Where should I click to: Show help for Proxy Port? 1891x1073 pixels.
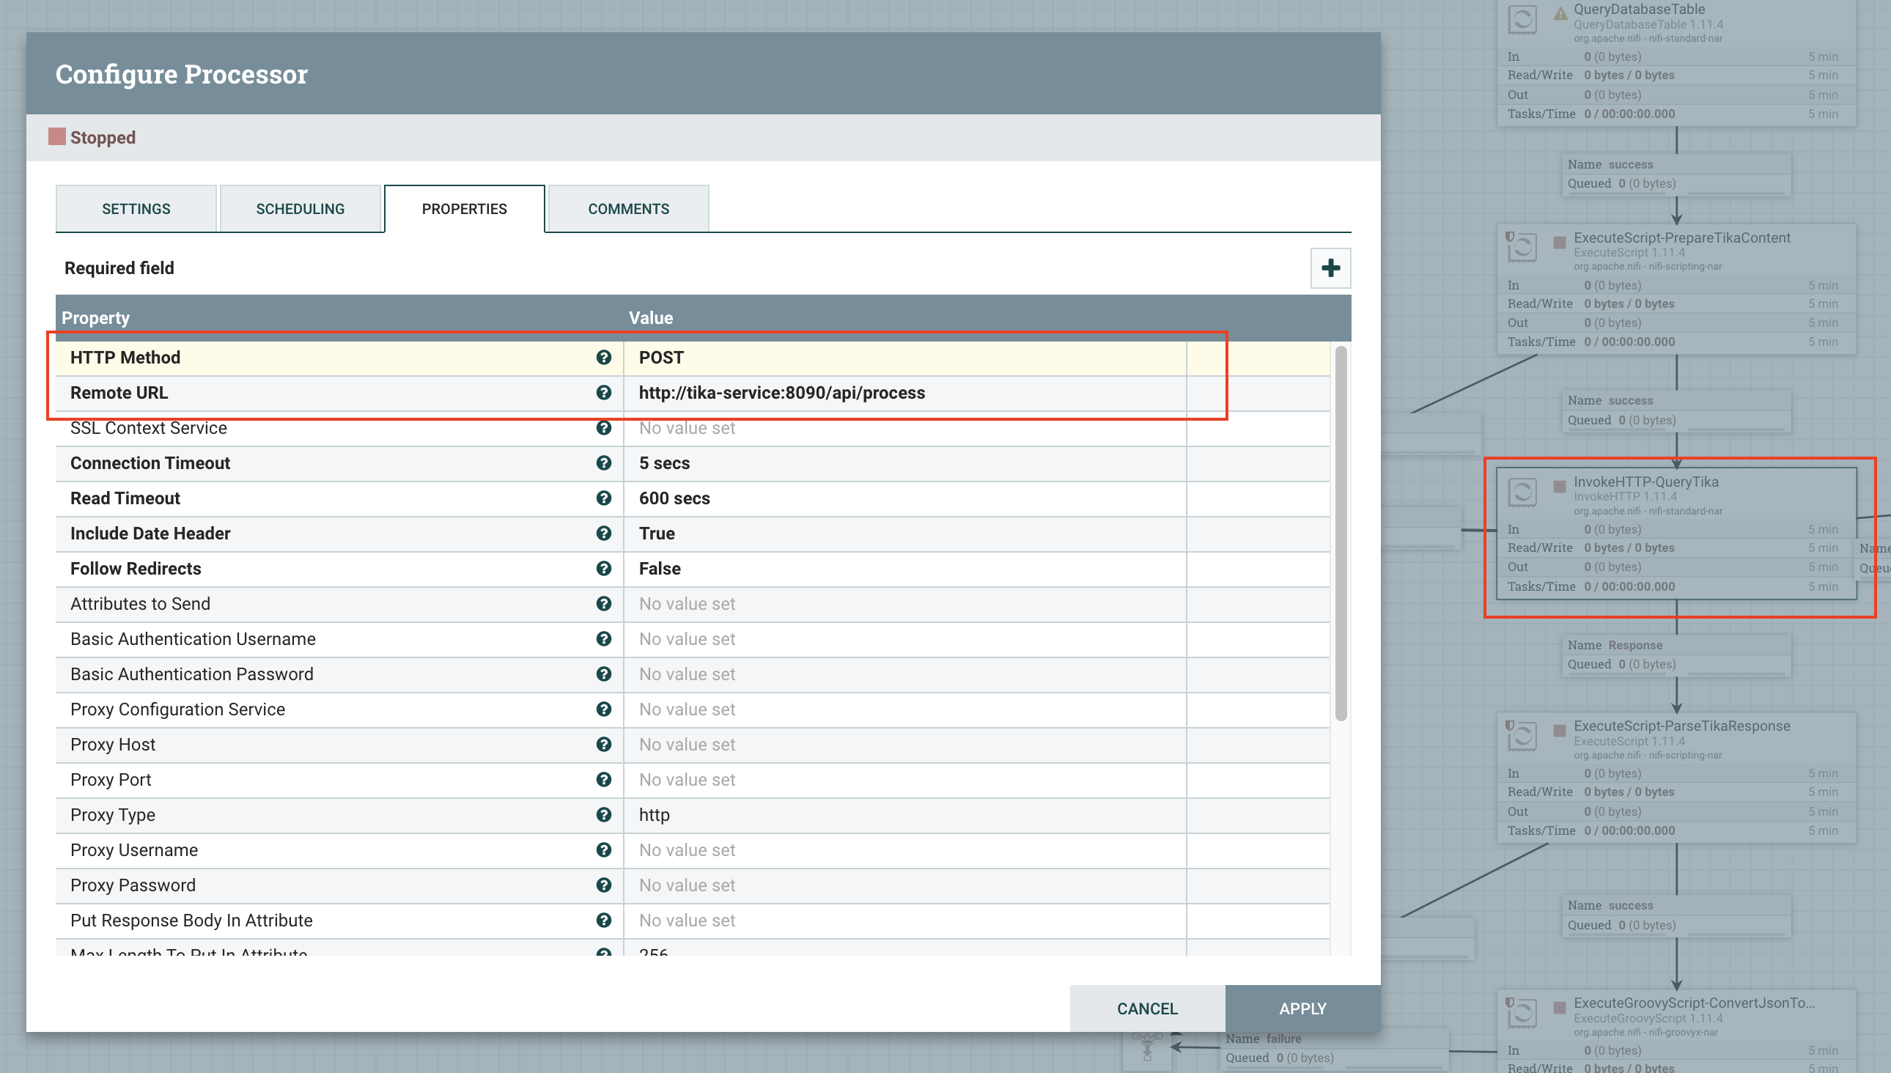(603, 780)
